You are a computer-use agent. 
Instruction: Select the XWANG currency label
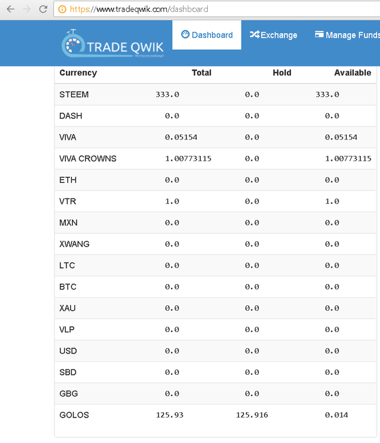coord(74,244)
